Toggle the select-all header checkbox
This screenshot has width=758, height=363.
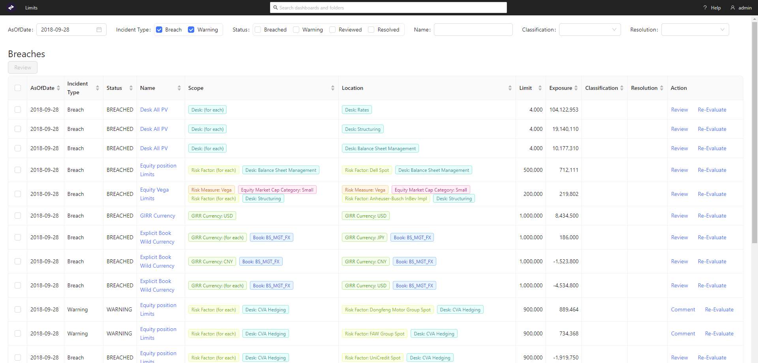coord(18,88)
